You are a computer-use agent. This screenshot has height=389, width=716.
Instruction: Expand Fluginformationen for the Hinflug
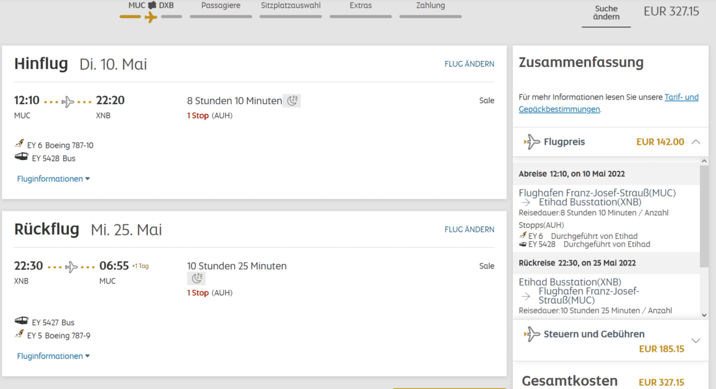pos(53,179)
